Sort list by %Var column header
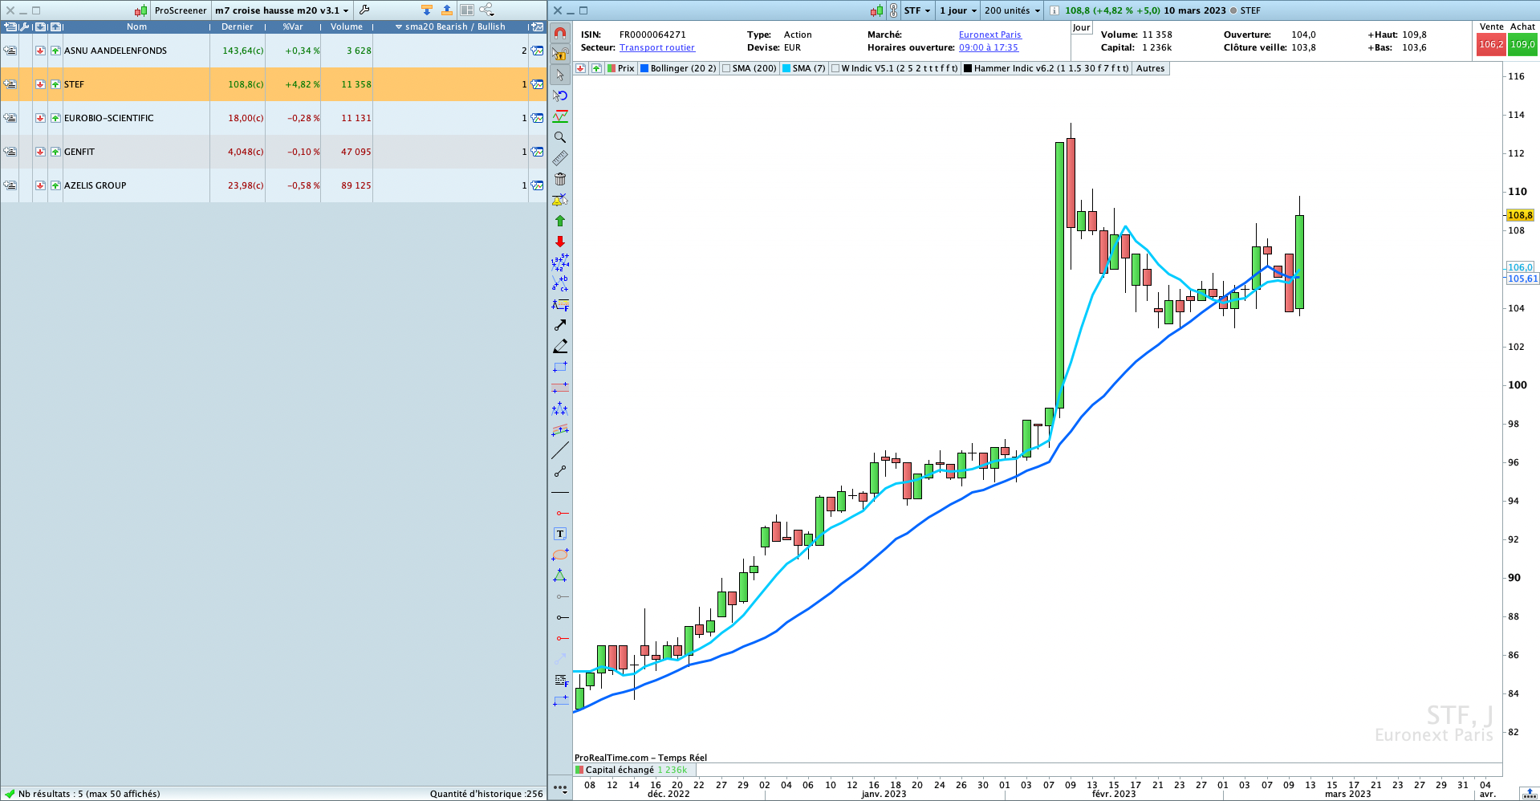This screenshot has width=1540, height=801. click(293, 26)
